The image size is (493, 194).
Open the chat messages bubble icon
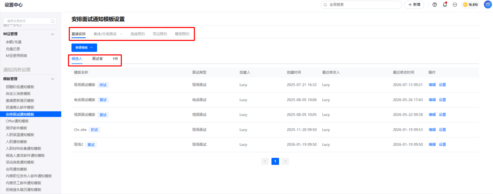(455, 5)
